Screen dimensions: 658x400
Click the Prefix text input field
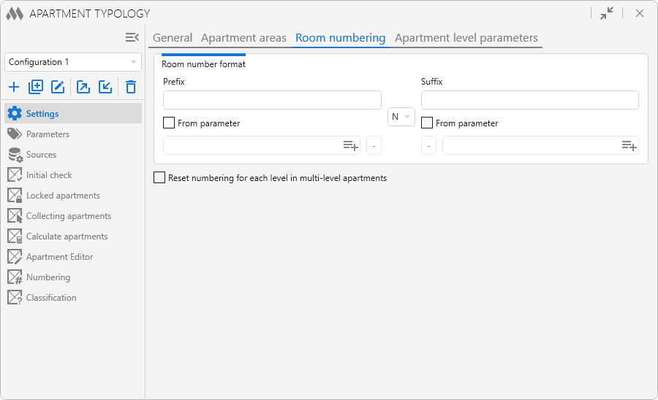[x=272, y=100]
